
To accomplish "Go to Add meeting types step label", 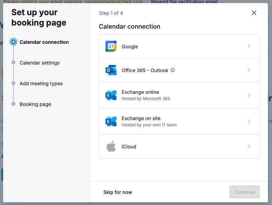I will [41, 84].
